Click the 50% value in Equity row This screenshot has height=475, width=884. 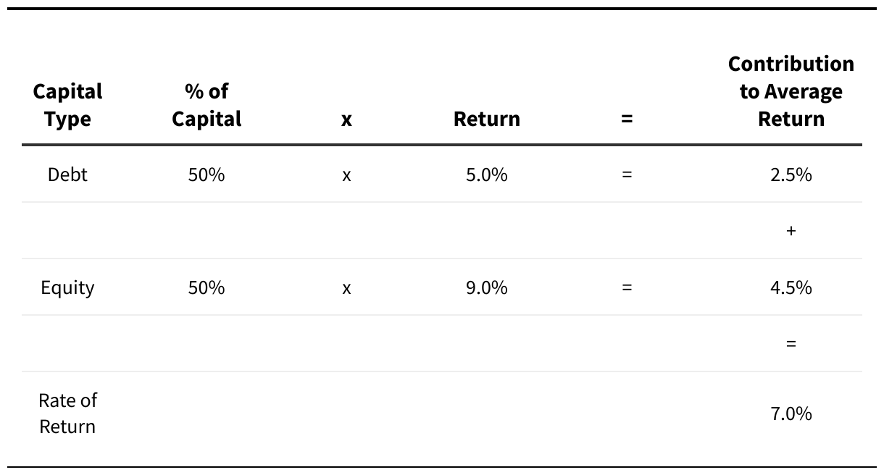click(x=207, y=287)
